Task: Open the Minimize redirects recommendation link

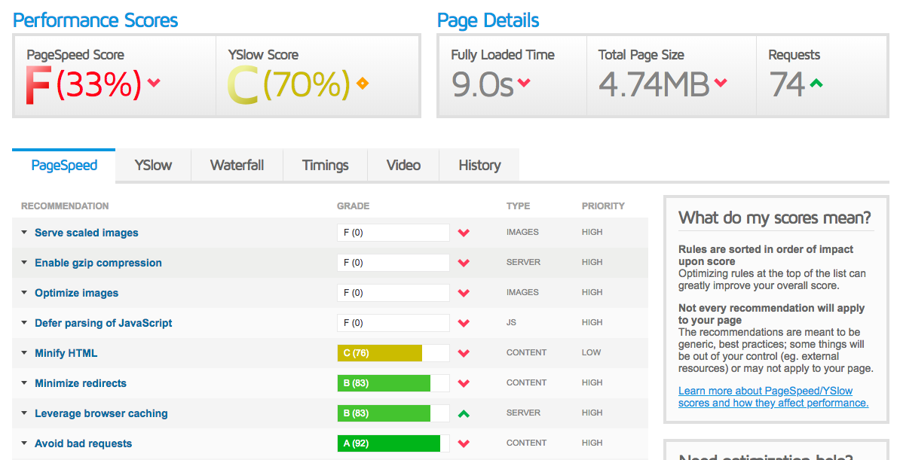Action: [x=81, y=383]
